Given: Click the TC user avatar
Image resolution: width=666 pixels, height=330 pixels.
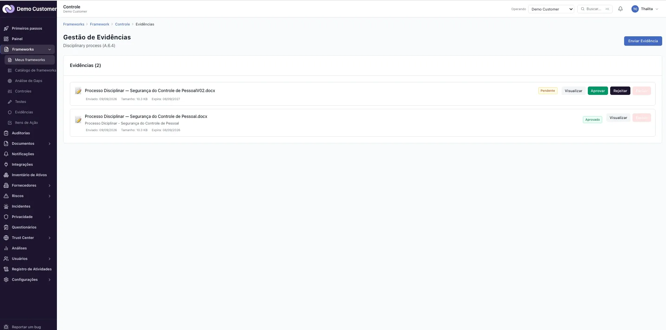Looking at the screenshot, I should coord(635,9).
